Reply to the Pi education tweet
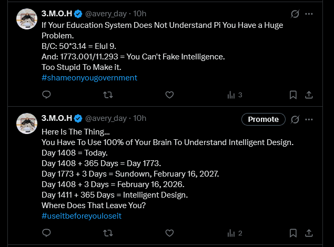The height and width of the screenshot is (247, 334). (x=46, y=95)
